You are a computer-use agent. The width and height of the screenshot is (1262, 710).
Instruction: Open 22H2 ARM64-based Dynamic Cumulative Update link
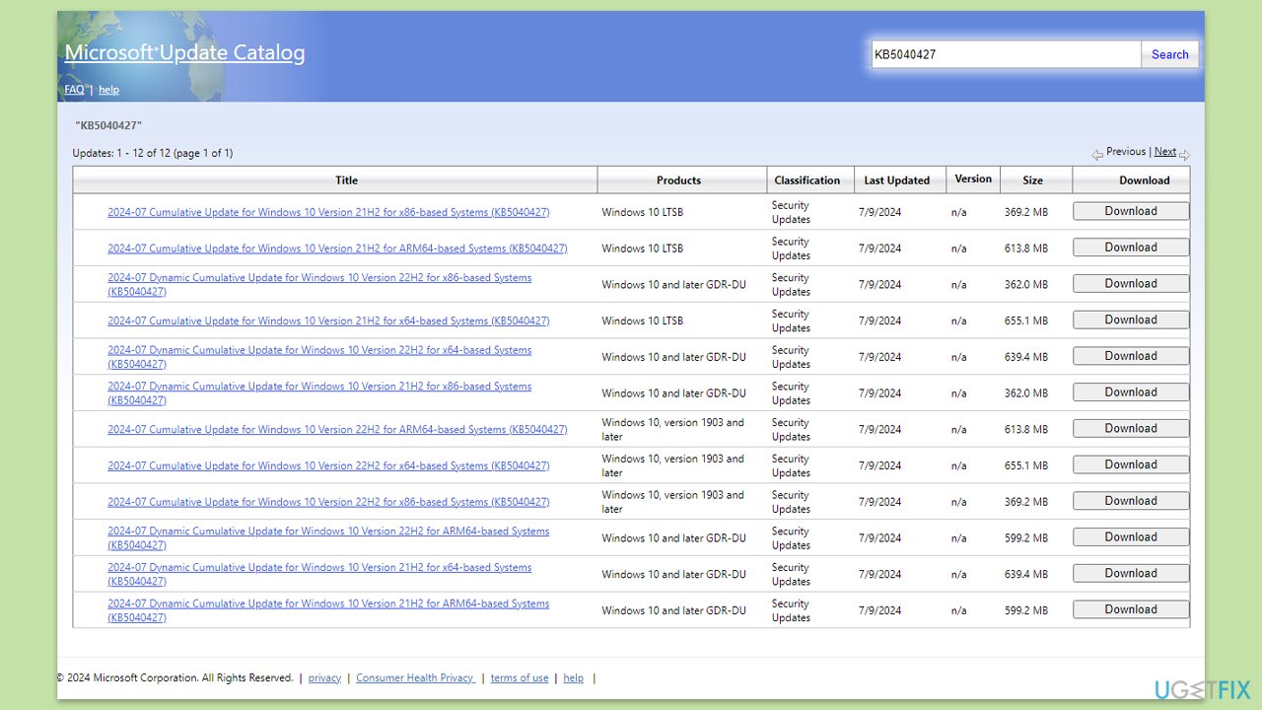coord(328,537)
